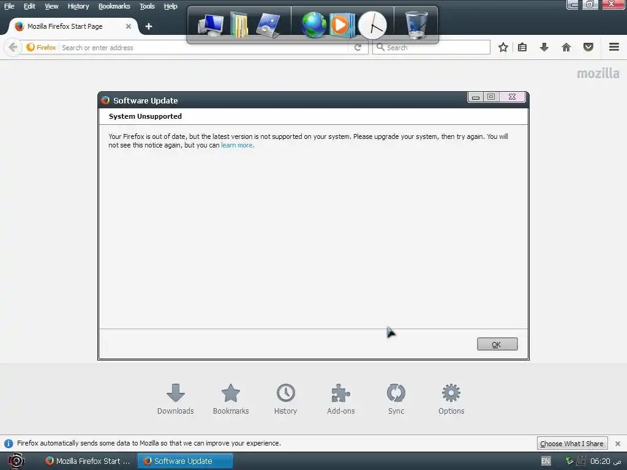627x470 pixels.
Task: Open the control panel dock icon
Action: [x=268, y=26]
